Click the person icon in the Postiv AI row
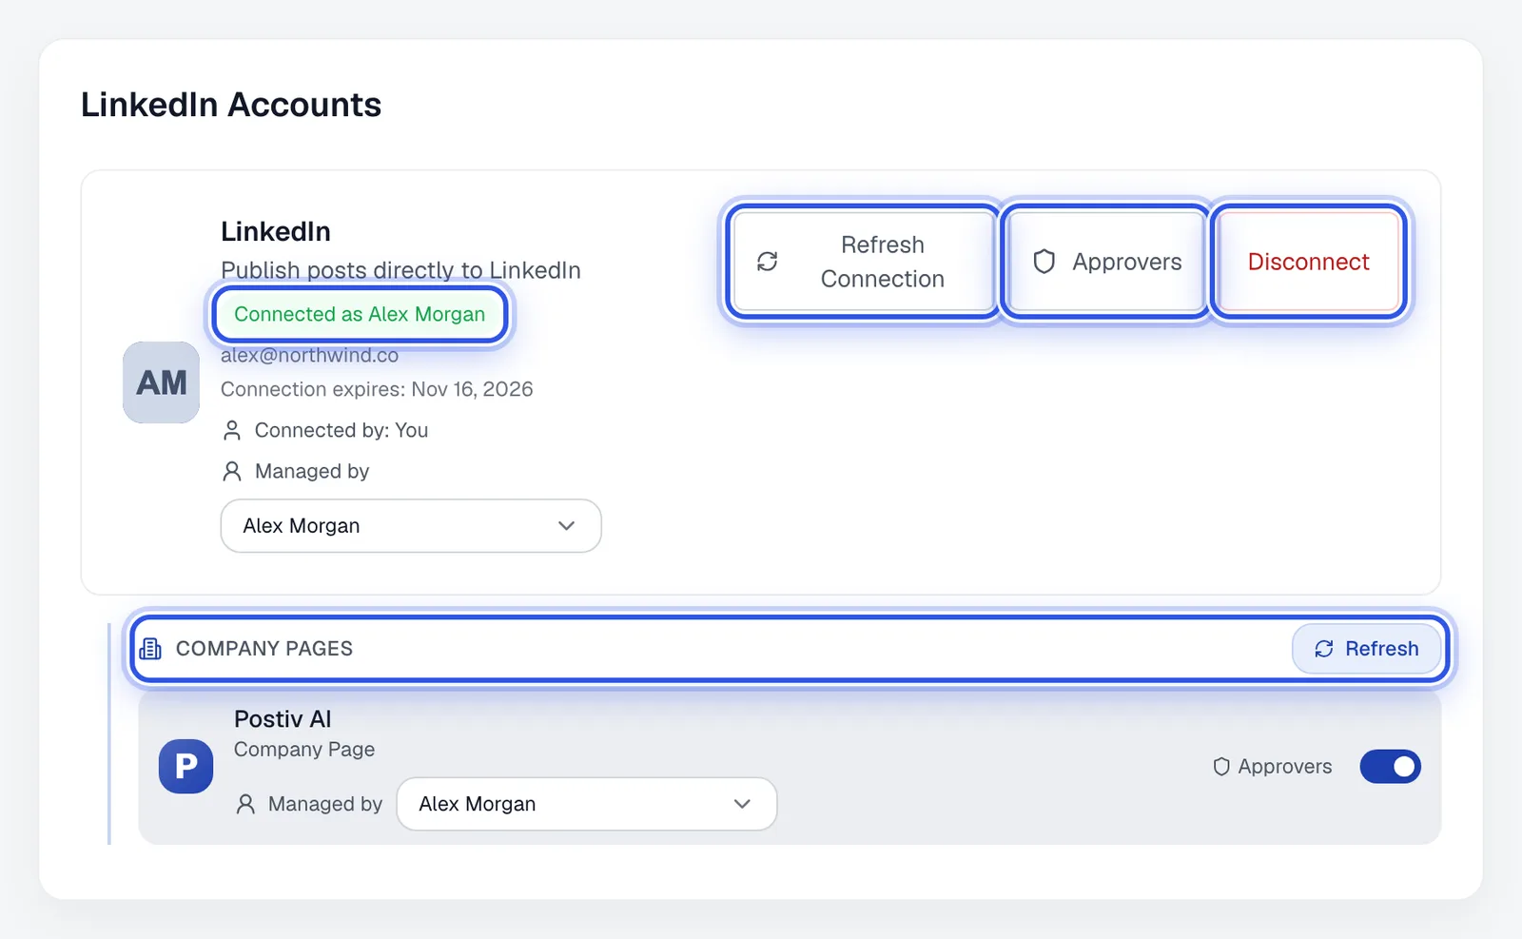The image size is (1522, 939). 245,805
